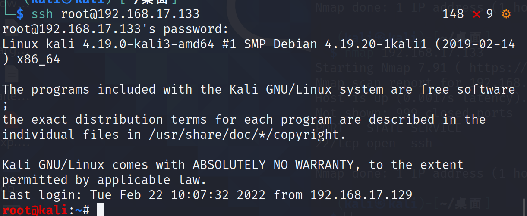Viewport: 527px width, 216px height.
Task: Click the scrollbar handle at the right edge
Action: [524, 206]
